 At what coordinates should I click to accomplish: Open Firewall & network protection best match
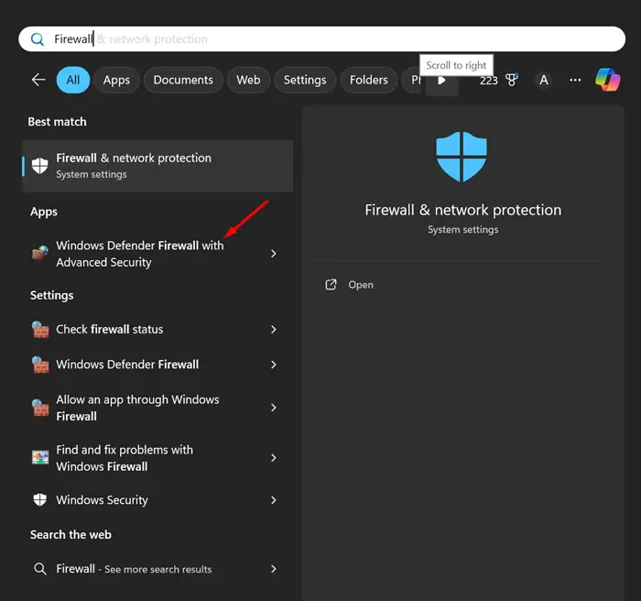pos(158,166)
